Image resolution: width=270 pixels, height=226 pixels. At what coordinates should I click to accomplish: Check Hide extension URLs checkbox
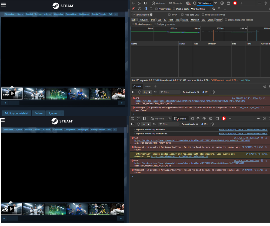click(203, 15)
